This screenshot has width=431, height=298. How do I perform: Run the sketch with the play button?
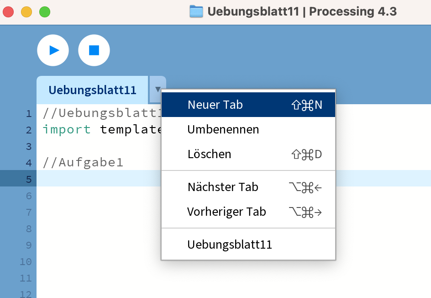coord(53,50)
